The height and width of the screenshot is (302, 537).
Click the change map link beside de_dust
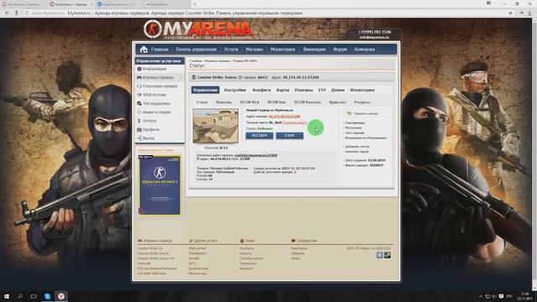pyautogui.click(x=295, y=122)
